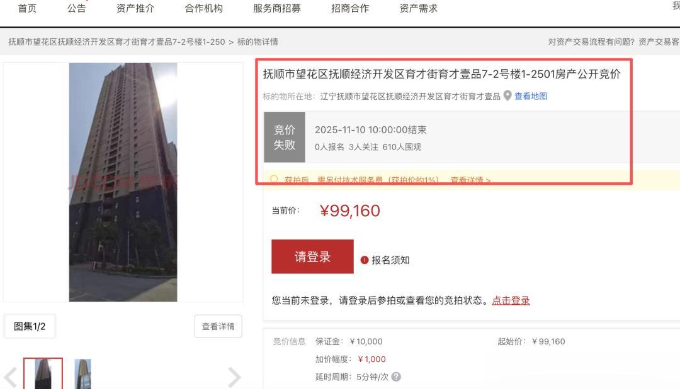
Task: Click the left arrow of the gallery
Action: 11,377
